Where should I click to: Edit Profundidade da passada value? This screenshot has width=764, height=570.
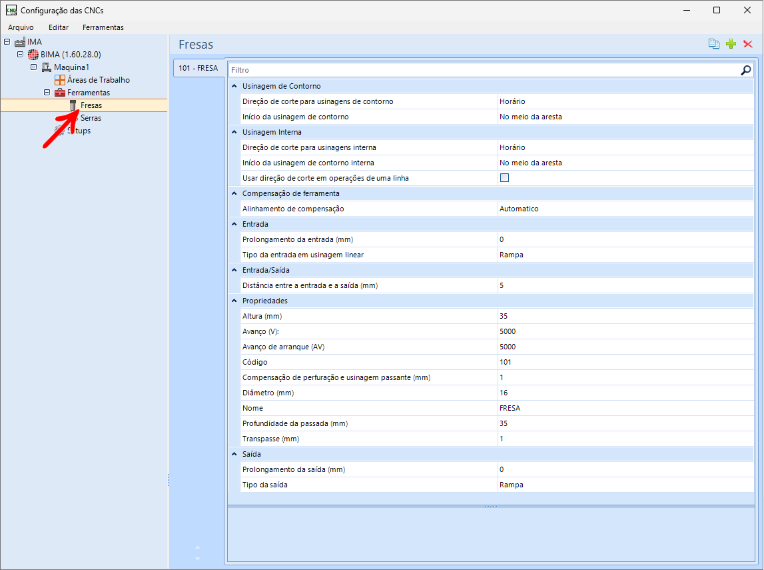tap(625, 424)
